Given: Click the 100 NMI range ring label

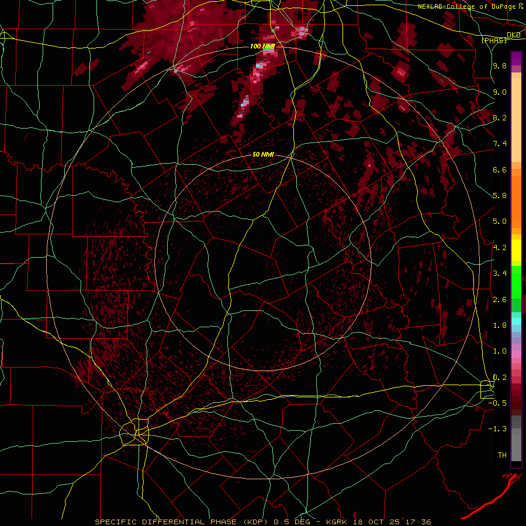Looking at the screenshot, I should coord(262,46).
